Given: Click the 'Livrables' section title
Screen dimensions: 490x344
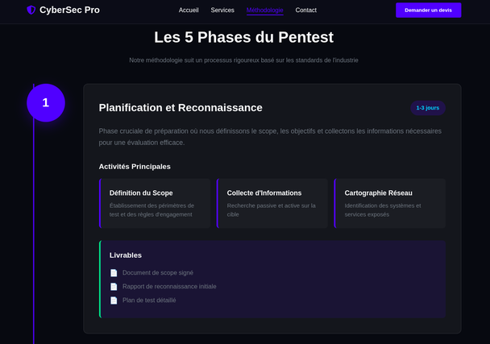Looking at the screenshot, I should click(126, 255).
